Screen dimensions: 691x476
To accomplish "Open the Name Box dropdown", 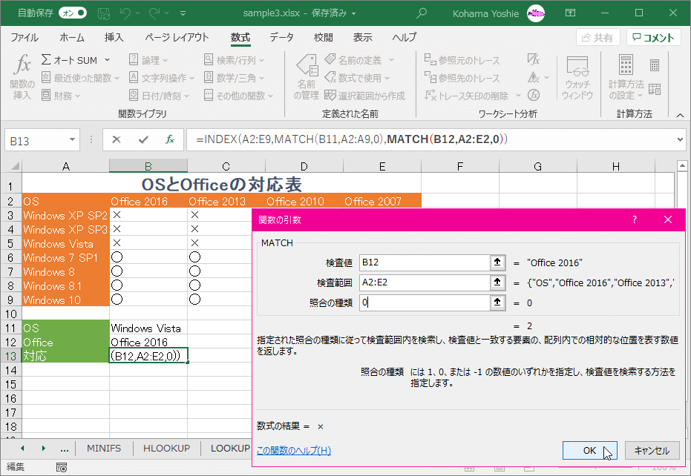I will pos(72,140).
